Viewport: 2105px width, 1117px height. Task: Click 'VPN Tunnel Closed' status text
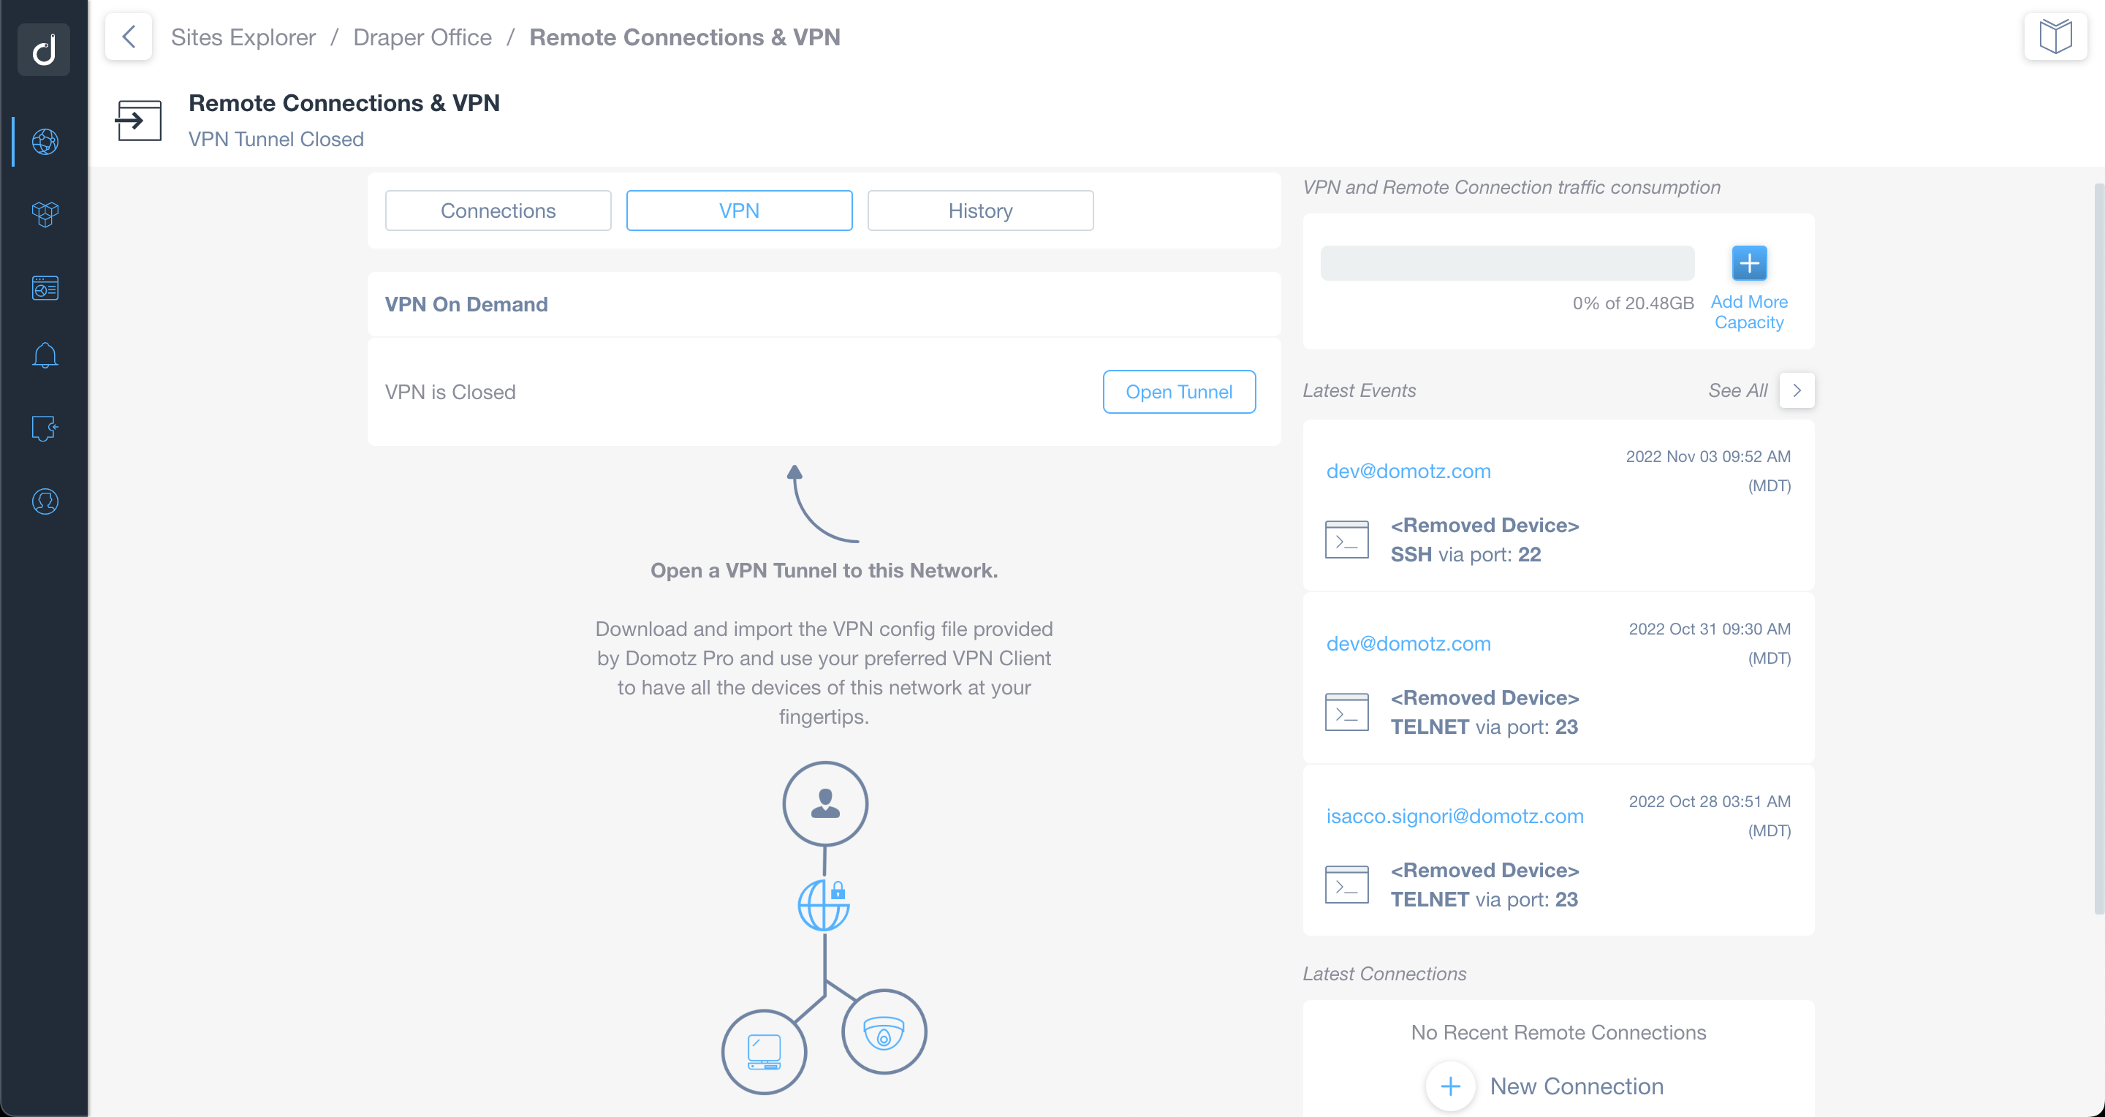pos(276,139)
